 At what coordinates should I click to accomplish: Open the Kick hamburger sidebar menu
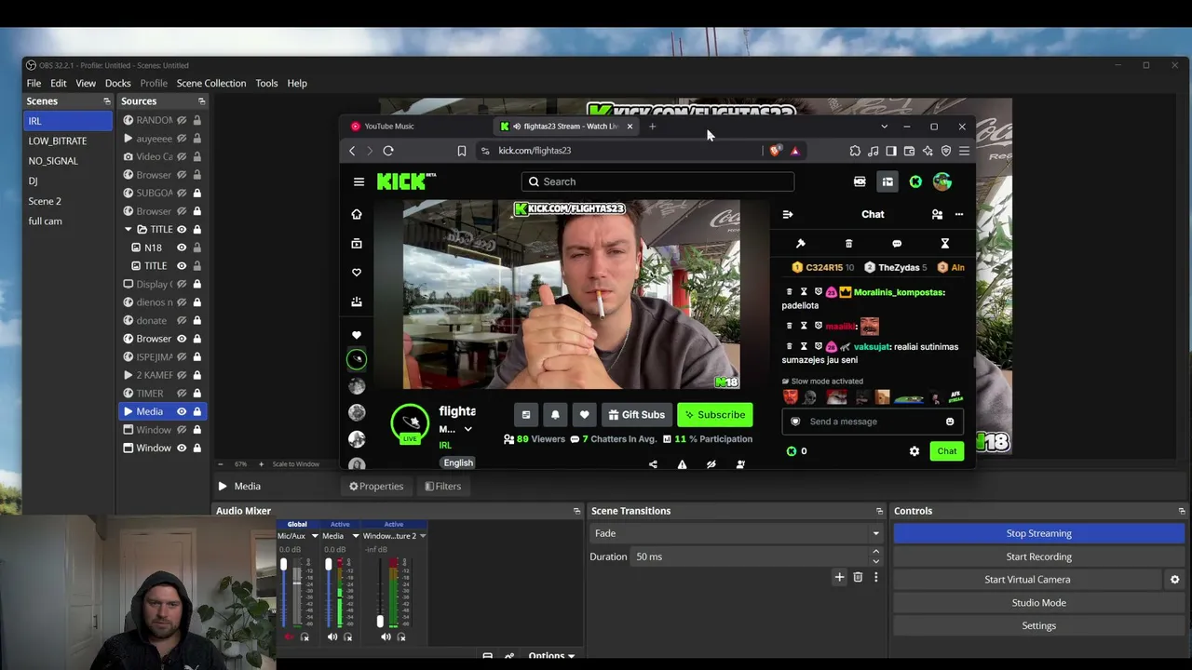(x=359, y=181)
